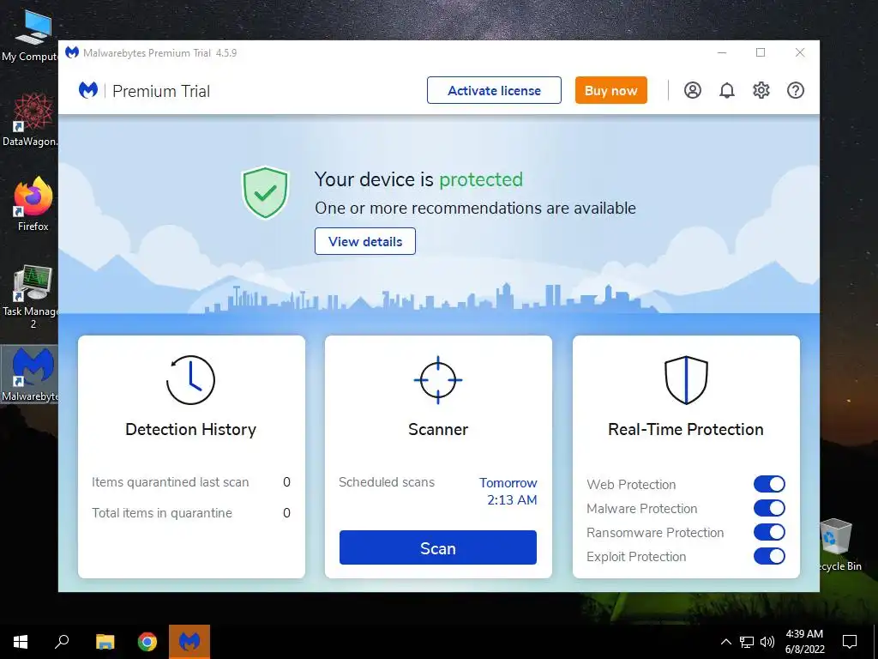The height and width of the screenshot is (659, 878).
Task: Open taskbar search magnifier
Action: tap(62, 642)
